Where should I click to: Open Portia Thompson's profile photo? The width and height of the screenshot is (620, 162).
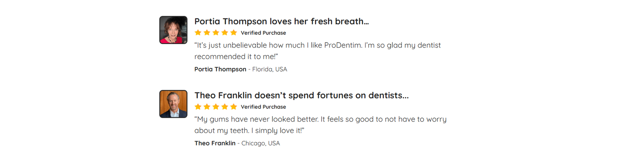coord(173,30)
